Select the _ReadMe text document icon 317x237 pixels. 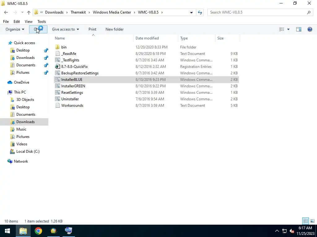[58, 54]
